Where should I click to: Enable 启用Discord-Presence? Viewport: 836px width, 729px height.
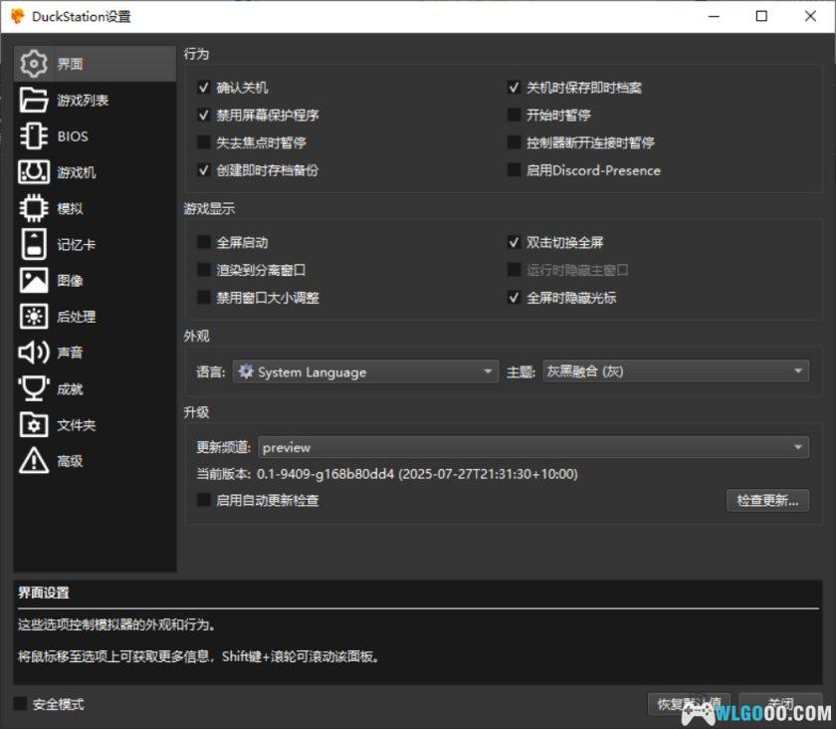point(515,170)
